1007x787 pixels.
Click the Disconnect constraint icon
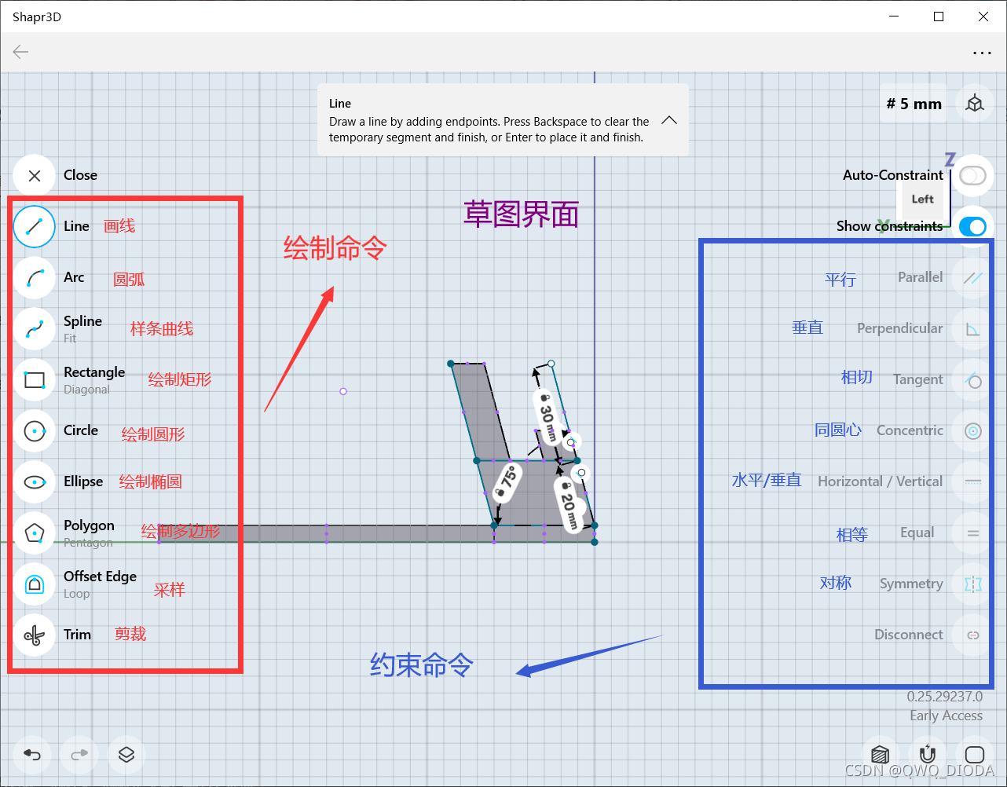pyautogui.click(x=973, y=635)
